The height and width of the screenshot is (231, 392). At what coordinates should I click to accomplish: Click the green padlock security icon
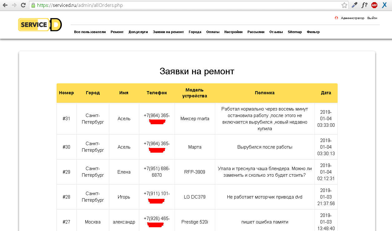pyautogui.click(x=33, y=5)
